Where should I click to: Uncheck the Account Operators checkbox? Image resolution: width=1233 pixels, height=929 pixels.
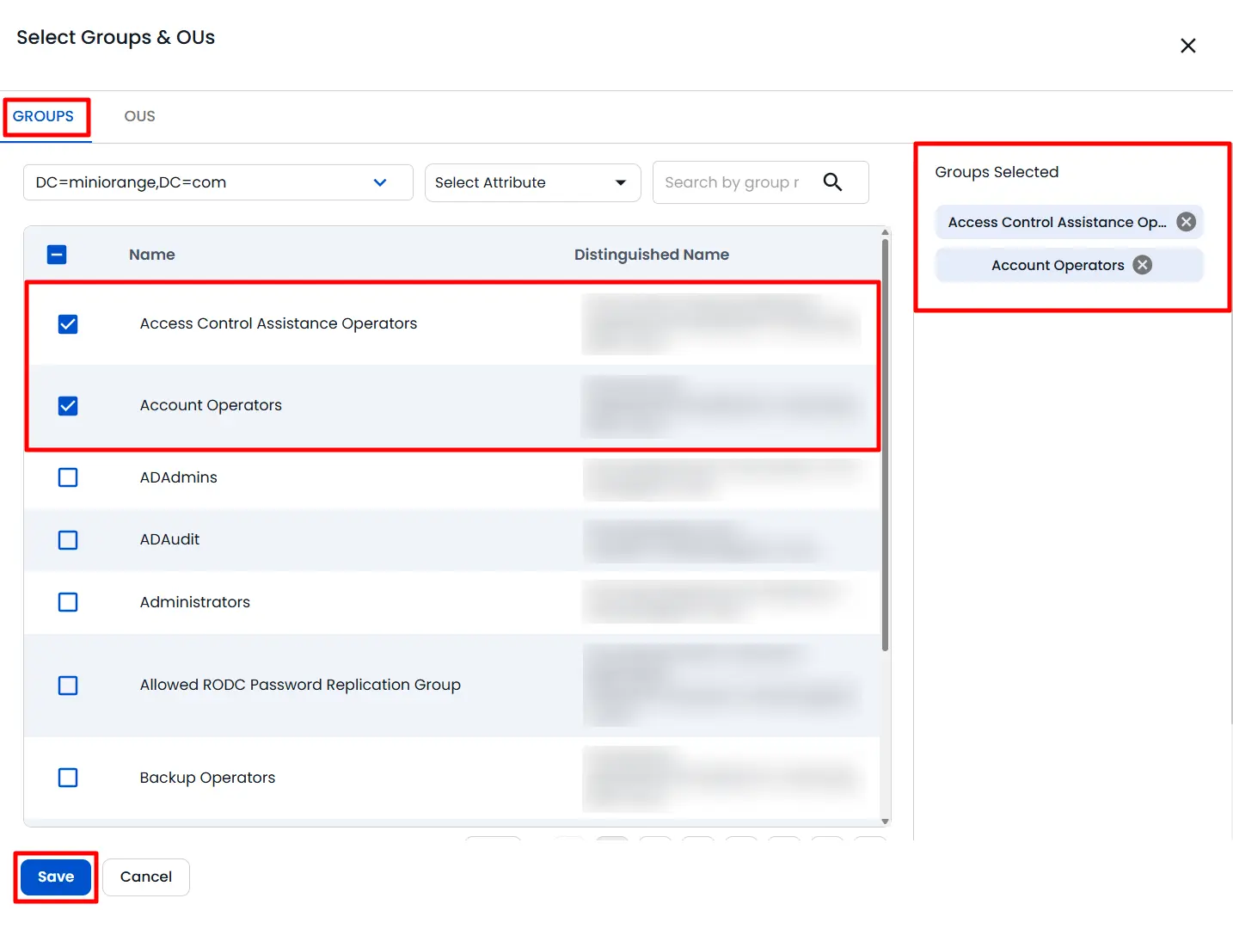[x=68, y=405]
